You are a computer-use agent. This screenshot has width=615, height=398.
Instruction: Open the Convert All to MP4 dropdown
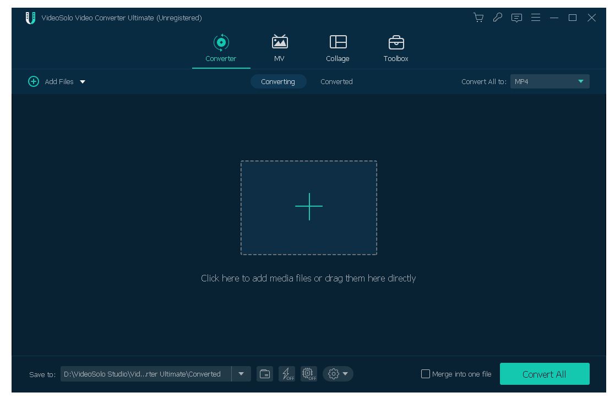[549, 81]
